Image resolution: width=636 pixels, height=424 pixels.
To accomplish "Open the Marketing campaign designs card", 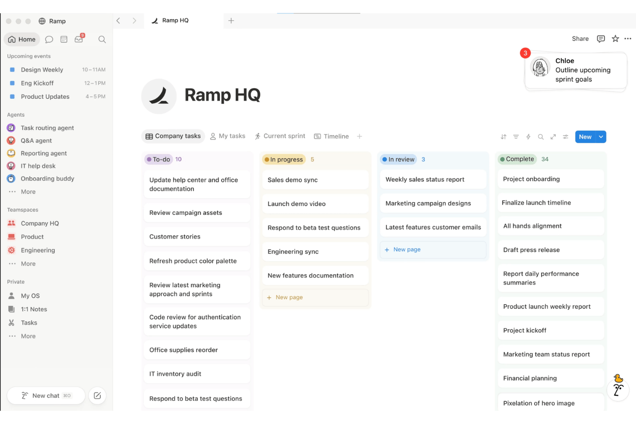I will click(433, 204).
